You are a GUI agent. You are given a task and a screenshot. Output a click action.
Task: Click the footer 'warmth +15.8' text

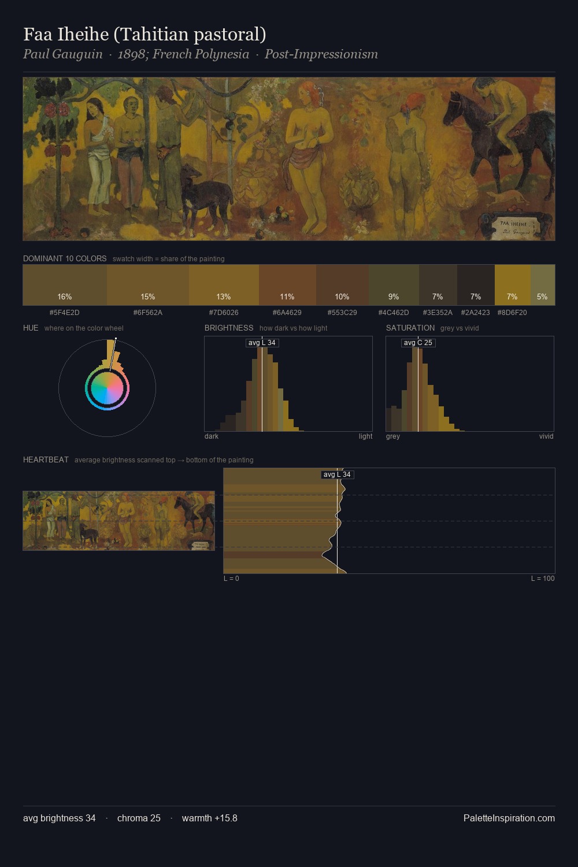210,818
